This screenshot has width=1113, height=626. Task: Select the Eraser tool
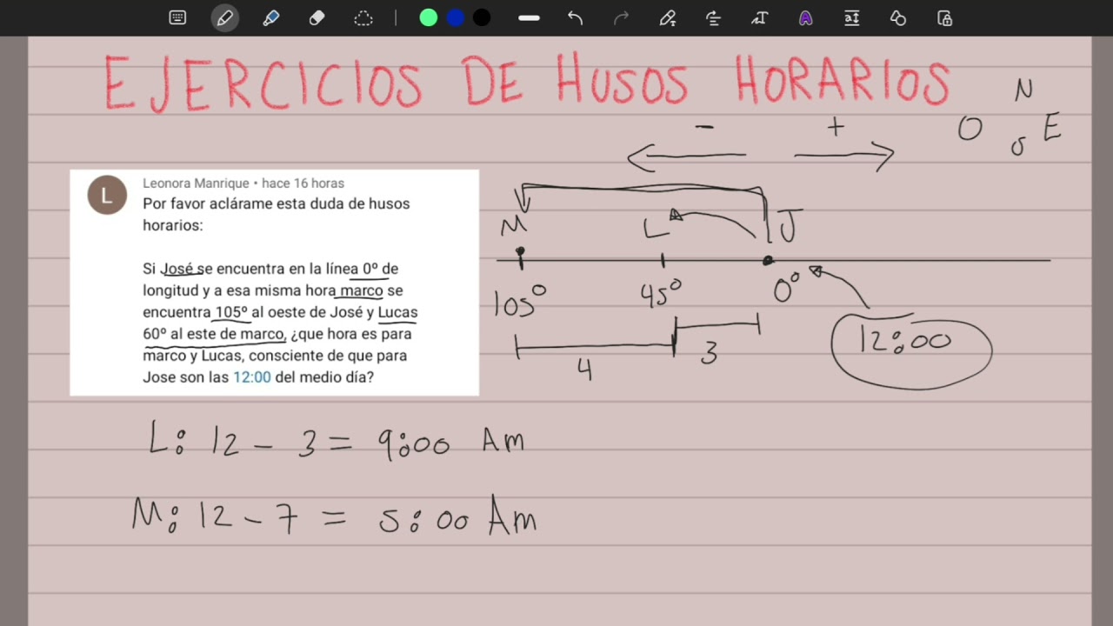[x=317, y=17]
